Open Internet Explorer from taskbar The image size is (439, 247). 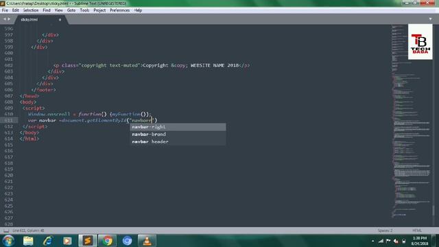point(48,241)
